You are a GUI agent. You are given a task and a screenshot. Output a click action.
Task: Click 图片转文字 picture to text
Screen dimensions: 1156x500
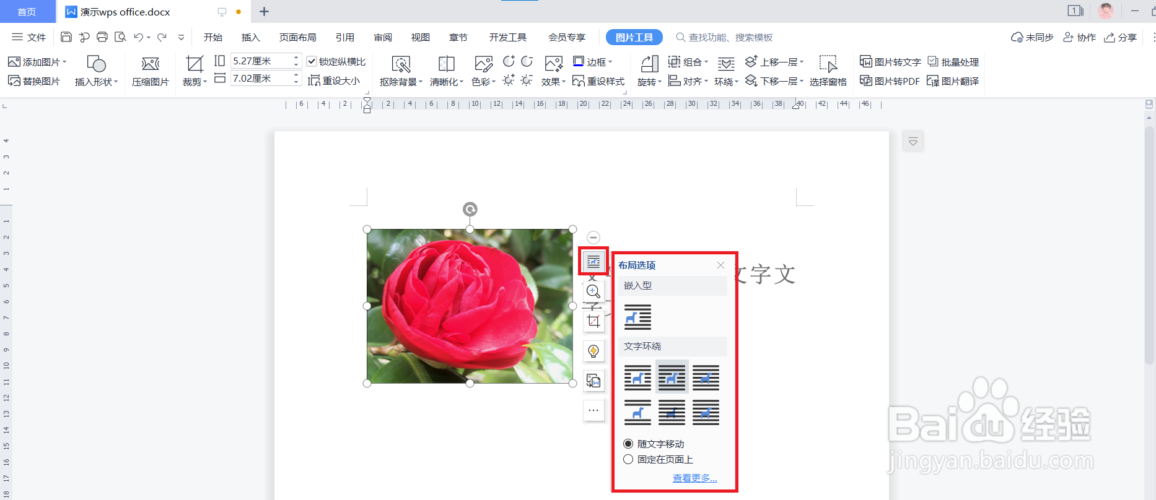click(x=890, y=62)
